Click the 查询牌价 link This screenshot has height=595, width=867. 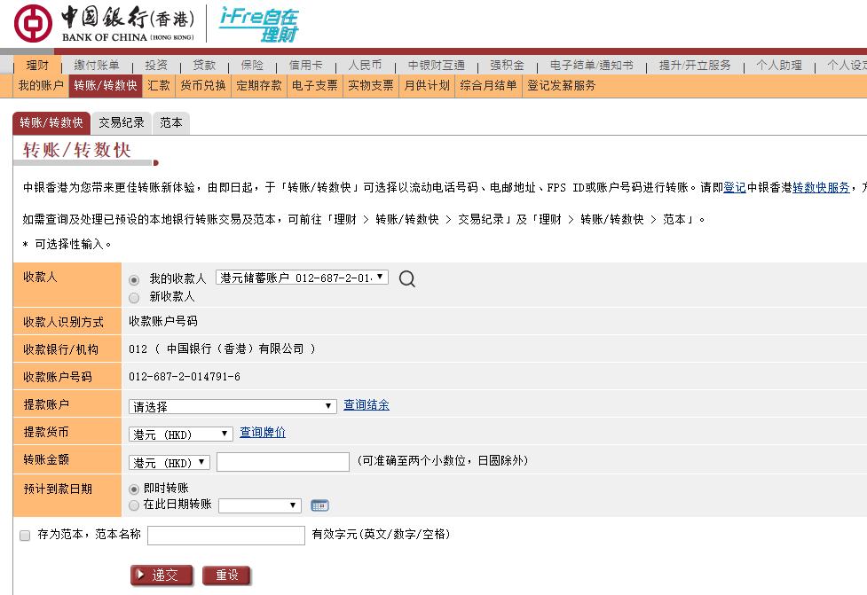[x=262, y=433]
